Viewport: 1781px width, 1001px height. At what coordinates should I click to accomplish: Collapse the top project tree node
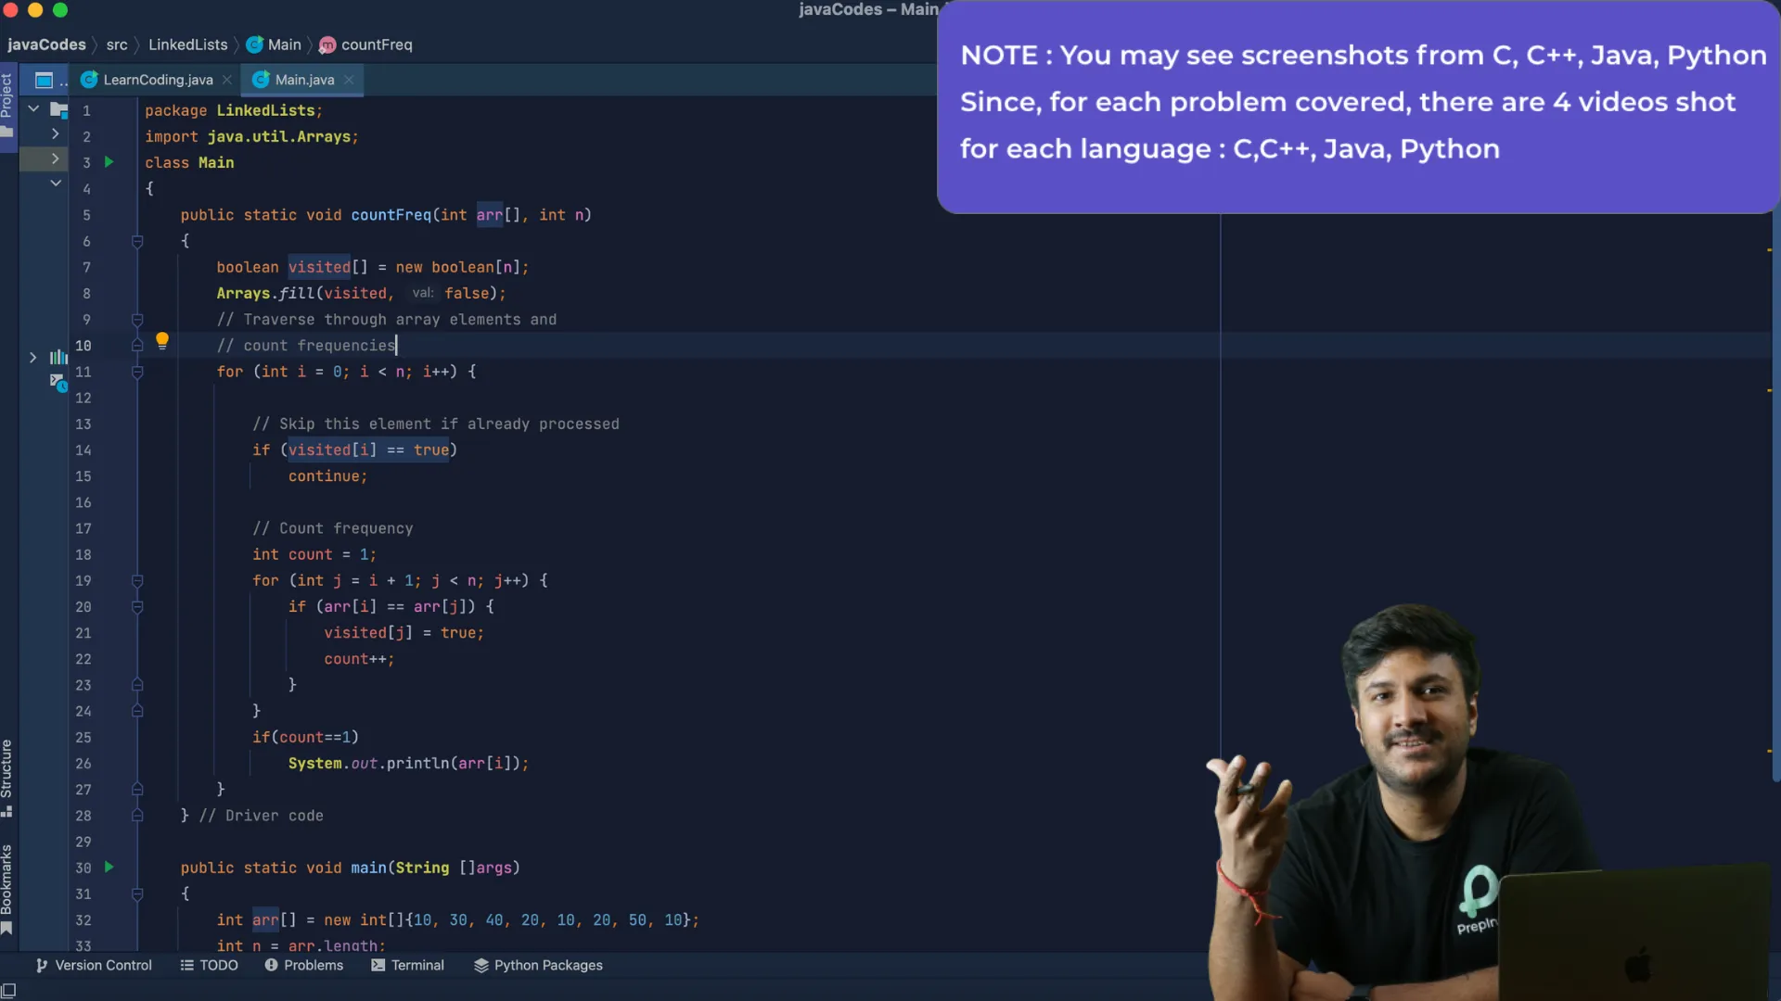click(33, 109)
